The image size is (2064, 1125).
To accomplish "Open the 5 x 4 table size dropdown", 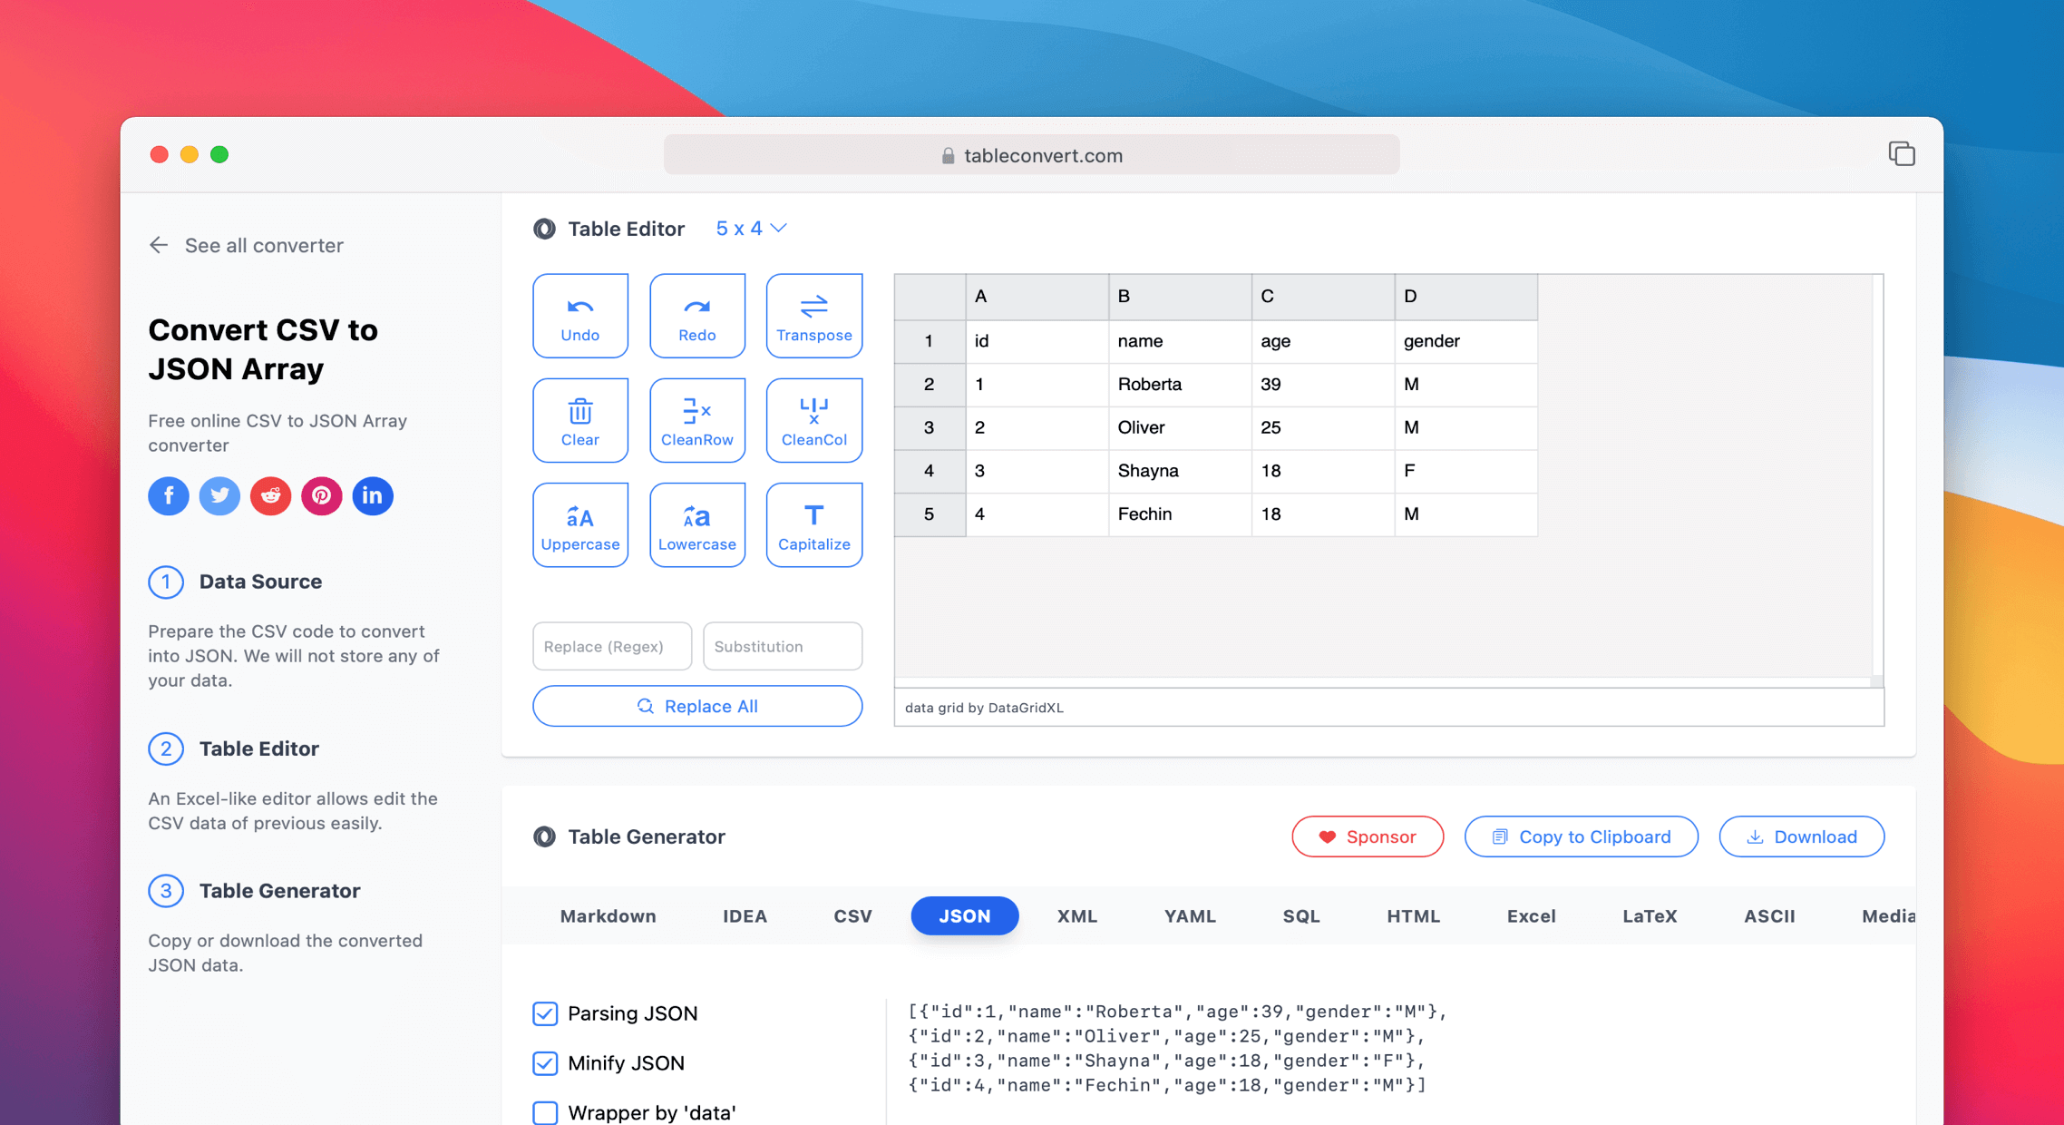I will [751, 229].
